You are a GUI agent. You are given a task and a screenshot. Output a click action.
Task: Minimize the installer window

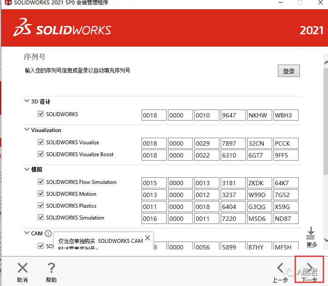tap(281, 2)
